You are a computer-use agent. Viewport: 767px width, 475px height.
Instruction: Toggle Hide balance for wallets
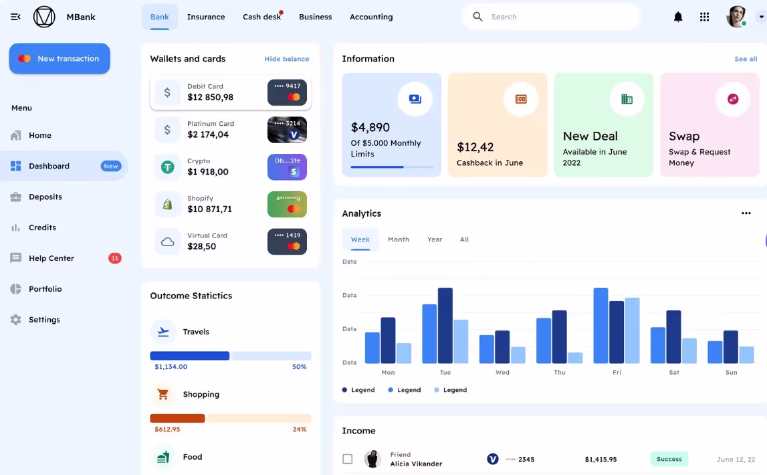click(x=286, y=59)
